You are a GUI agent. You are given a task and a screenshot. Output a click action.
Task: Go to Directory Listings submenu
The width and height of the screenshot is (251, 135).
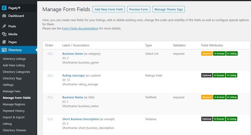point(14,59)
